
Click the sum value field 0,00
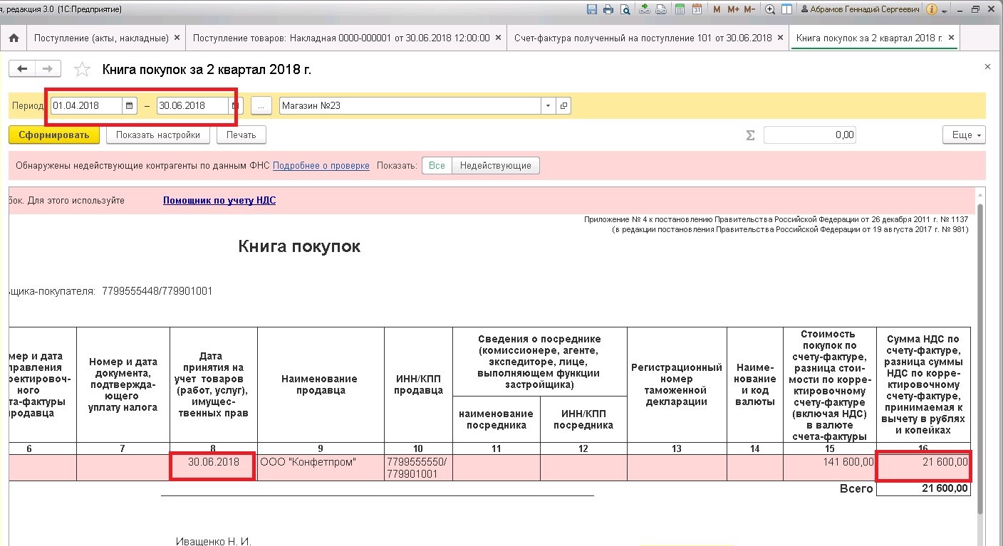point(809,135)
